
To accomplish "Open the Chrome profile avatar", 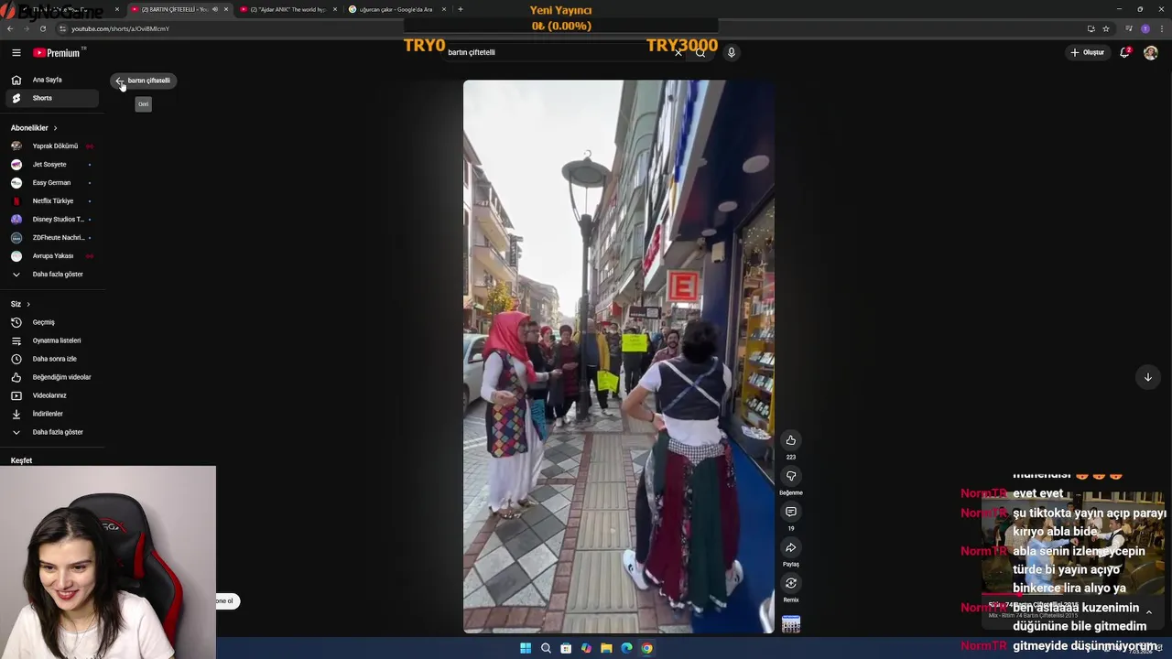I will (x=1145, y=28).
